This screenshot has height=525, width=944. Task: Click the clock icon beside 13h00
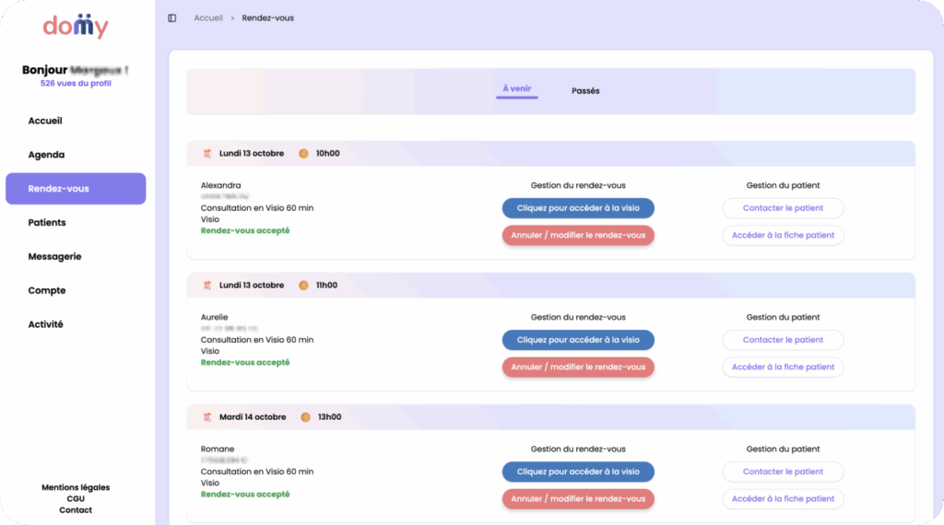305,417
